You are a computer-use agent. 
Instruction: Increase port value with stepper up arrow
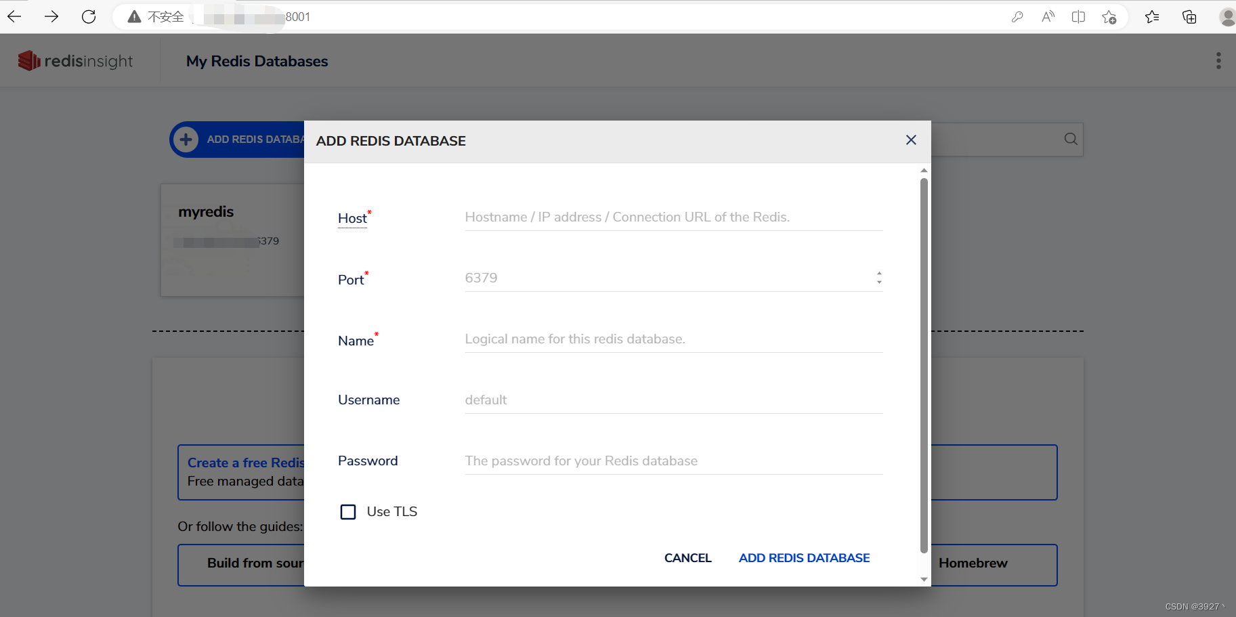coord(879,274)
